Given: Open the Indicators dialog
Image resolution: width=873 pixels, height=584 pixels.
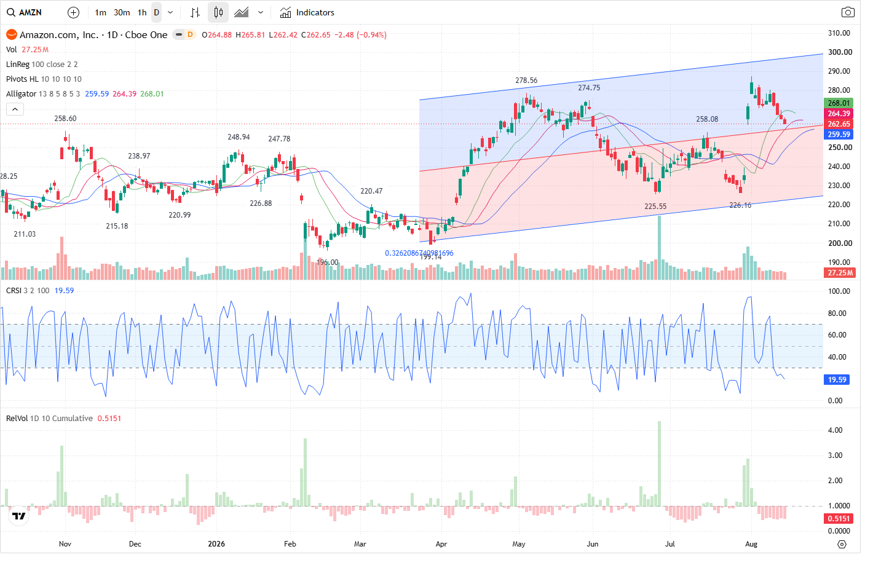Looking at the screenshot, I should point(307,12).
